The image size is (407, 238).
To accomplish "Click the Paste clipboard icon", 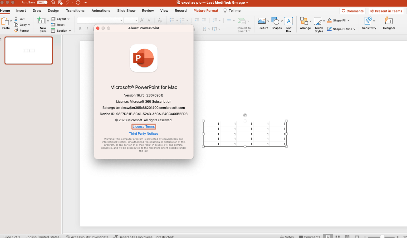I will click(5, 21).
